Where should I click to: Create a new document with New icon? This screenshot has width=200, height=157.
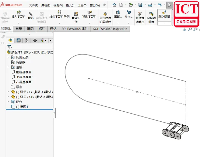121,5
